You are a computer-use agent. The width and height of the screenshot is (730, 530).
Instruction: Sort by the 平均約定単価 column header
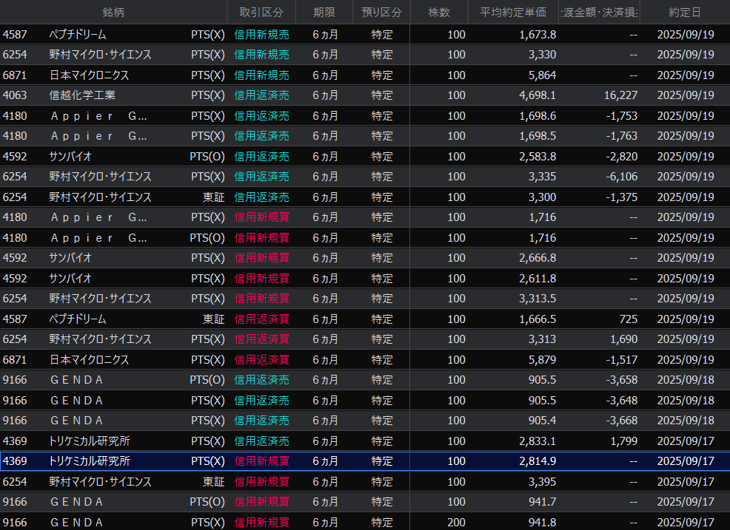513,12
